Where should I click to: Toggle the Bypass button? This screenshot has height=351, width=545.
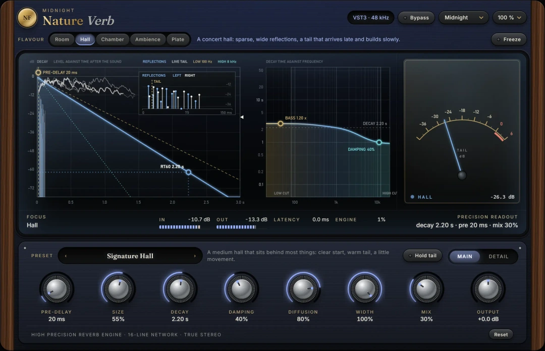click(416, 18)
